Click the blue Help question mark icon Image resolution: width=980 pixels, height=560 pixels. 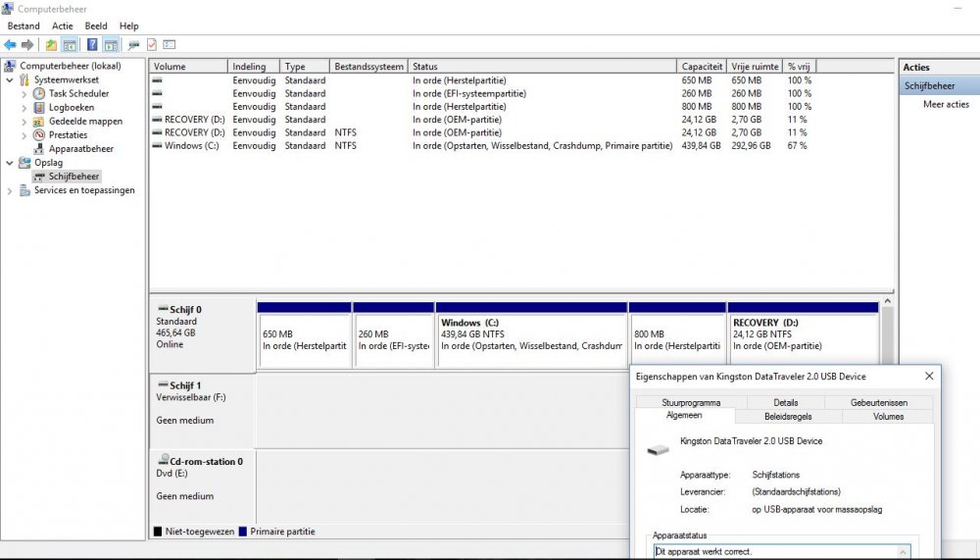coord(91,45)
